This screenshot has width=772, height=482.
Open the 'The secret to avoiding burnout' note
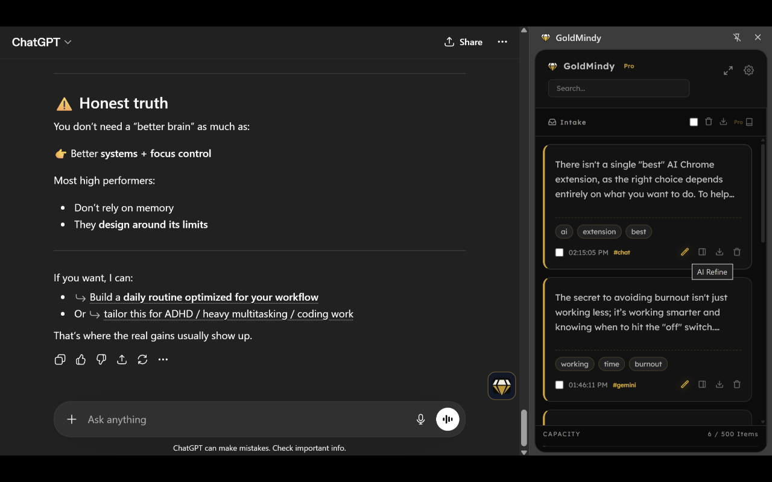[642, 313]
